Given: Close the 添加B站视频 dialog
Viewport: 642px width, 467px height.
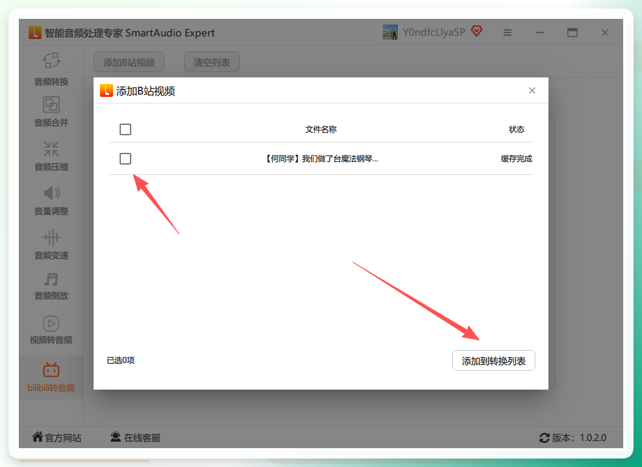Looking at the screenshot, I should (x=532, y=90).
